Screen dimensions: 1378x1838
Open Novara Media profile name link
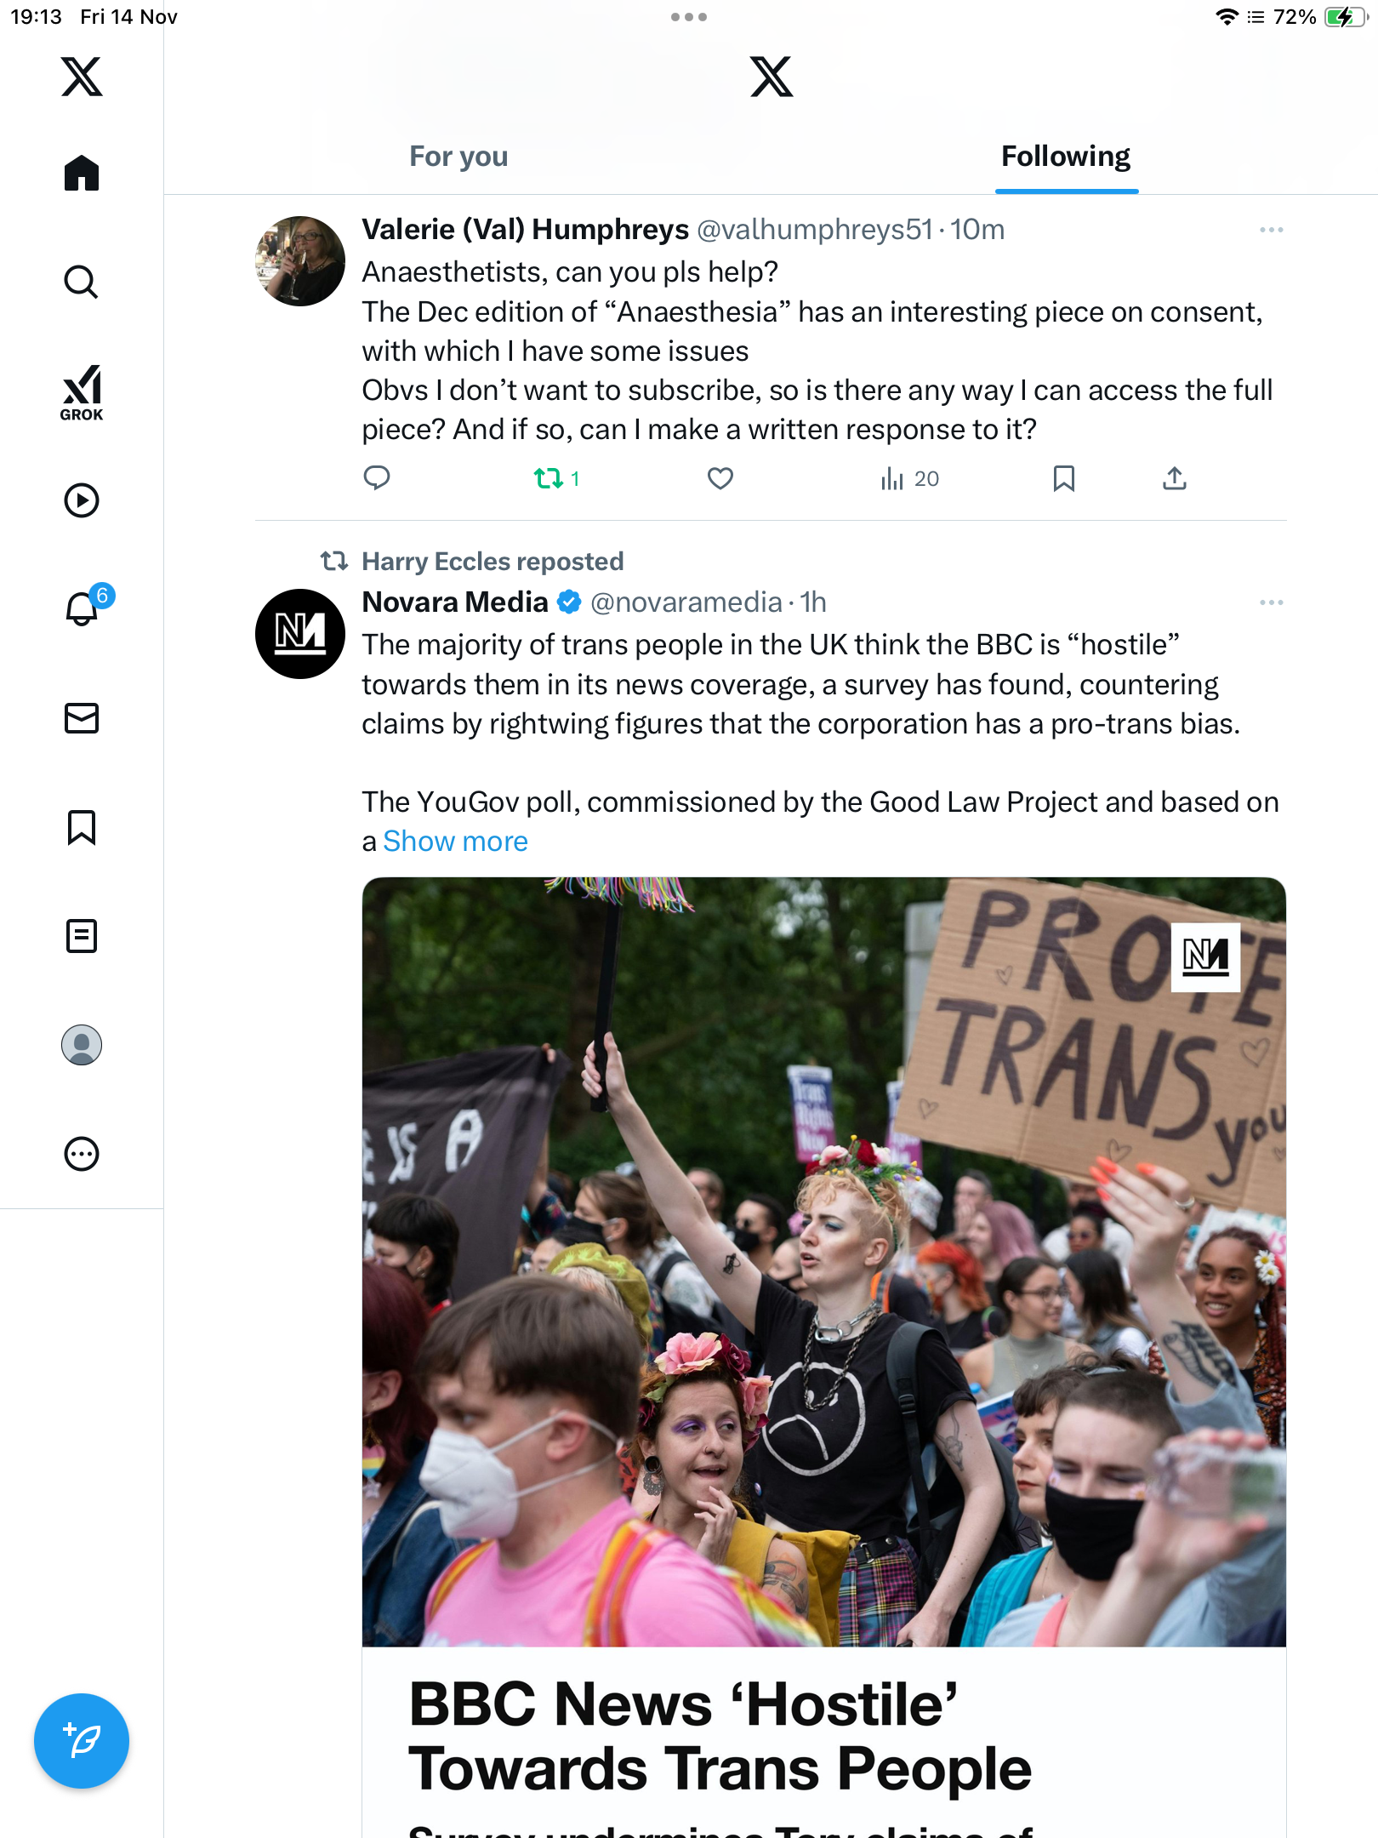click(x=455, y=602)
